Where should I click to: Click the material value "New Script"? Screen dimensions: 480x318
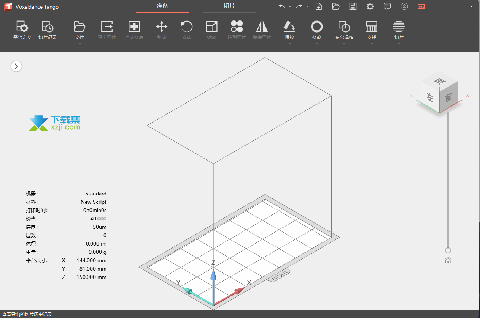94,202
